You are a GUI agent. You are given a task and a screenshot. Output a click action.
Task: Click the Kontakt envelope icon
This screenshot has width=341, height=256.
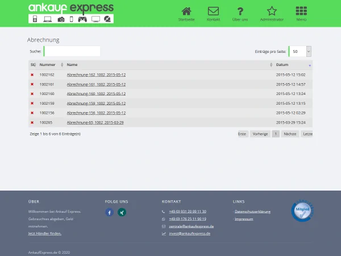[213, 12]
